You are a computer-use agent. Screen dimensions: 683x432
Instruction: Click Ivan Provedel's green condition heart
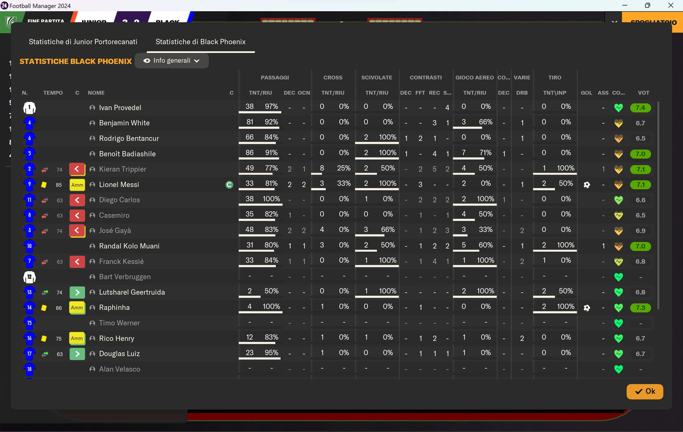pos(619,108)
